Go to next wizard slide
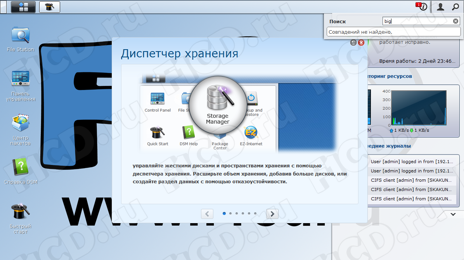 point(272,214)
